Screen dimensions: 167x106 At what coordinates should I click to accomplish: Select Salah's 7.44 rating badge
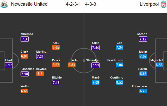point(95,48)
